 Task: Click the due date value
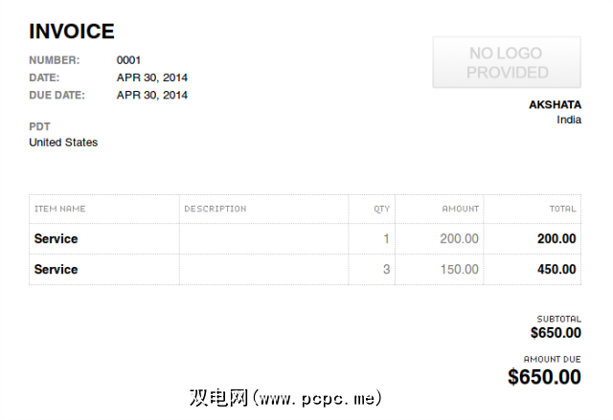152,95
